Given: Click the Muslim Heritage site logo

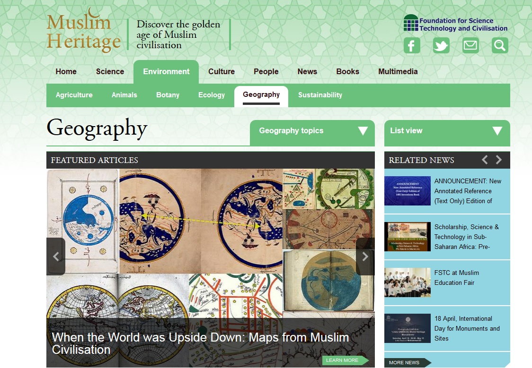Looking at the screenshot, I should pyautogui.click(x=83, y=32).
